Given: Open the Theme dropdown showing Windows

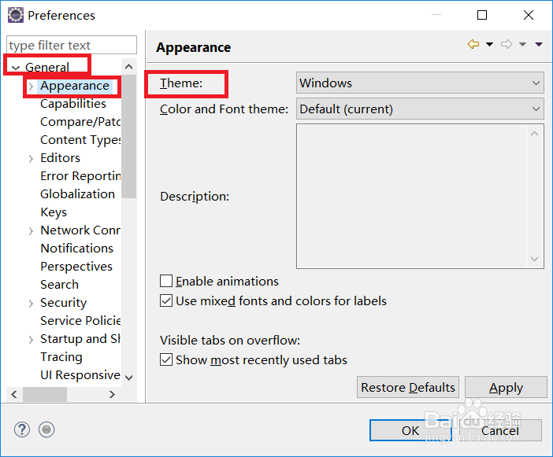Looking at the screenshot, I should click(x=421, y=83).
